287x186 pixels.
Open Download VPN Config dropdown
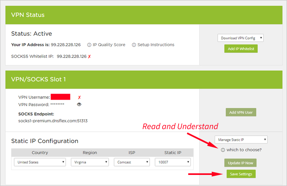coord(241,38)
